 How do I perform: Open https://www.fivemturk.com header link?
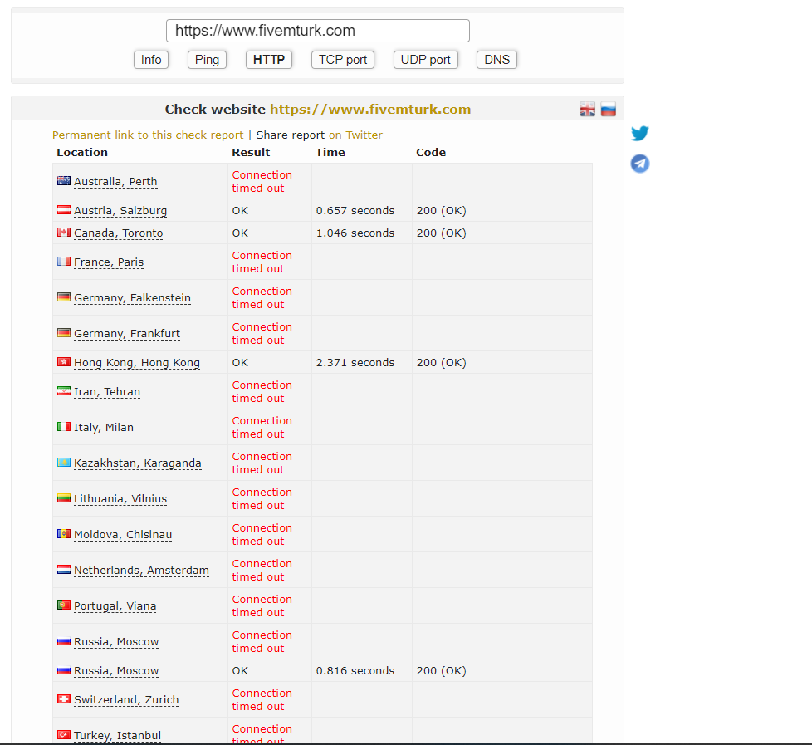(370, 110)
